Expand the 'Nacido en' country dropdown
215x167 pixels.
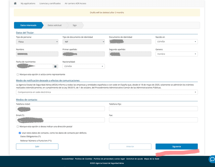click(x=176, y=42)
